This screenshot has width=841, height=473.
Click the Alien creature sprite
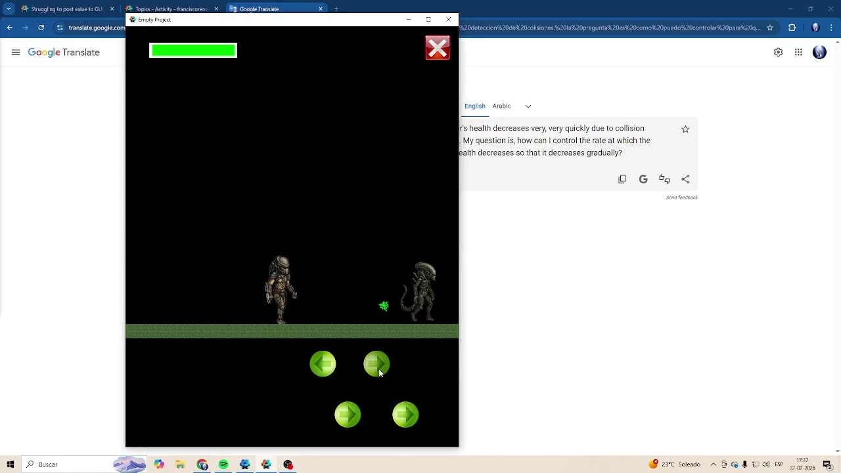(x=419, y=292)
